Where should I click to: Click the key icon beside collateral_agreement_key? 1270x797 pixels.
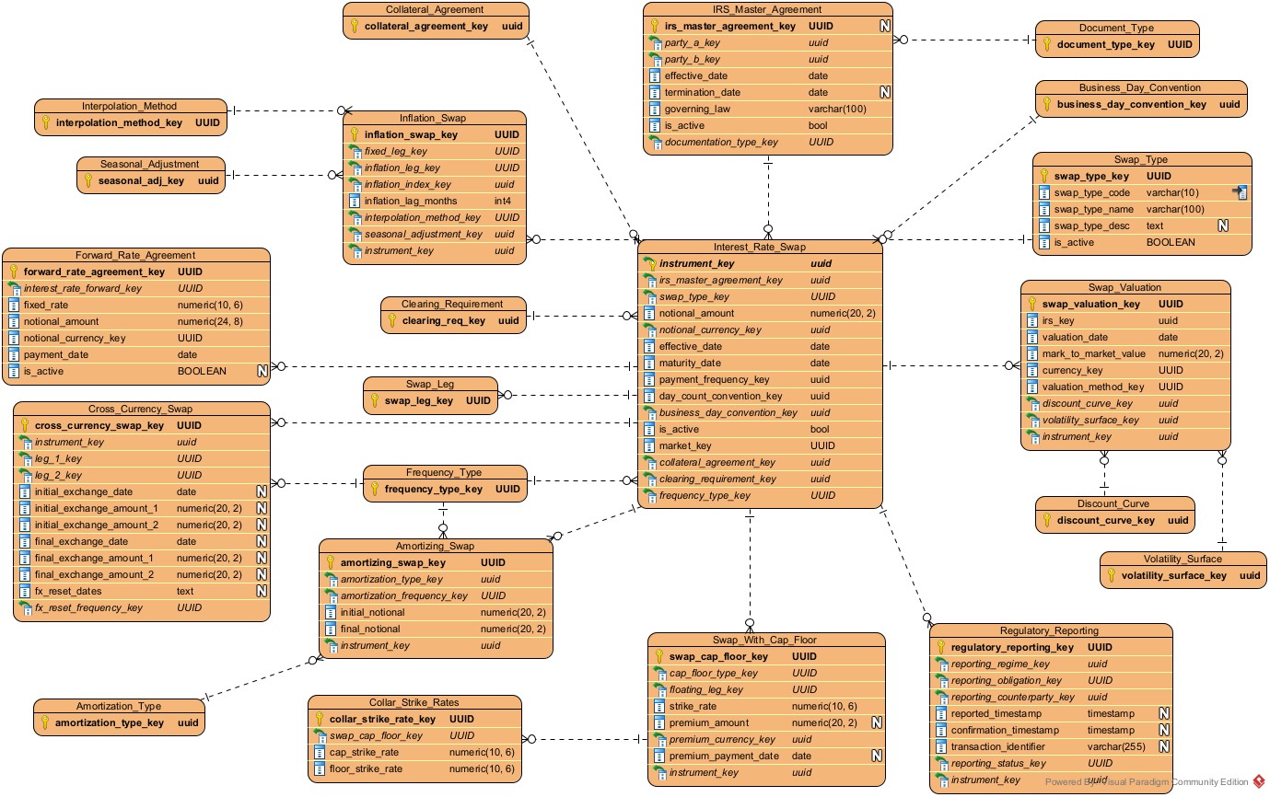(354, 27)
